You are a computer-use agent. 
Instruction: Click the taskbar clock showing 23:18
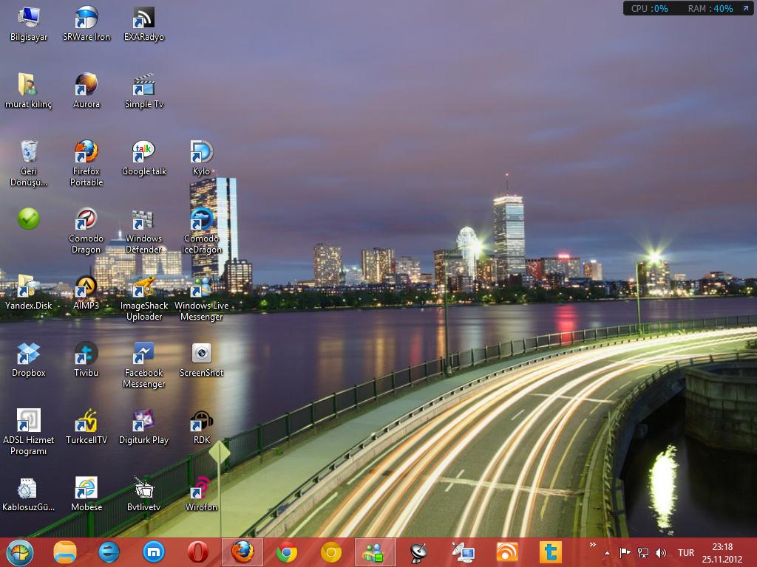pos(722,552)
